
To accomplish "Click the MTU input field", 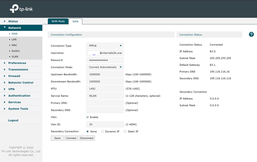I will point(105,89).
